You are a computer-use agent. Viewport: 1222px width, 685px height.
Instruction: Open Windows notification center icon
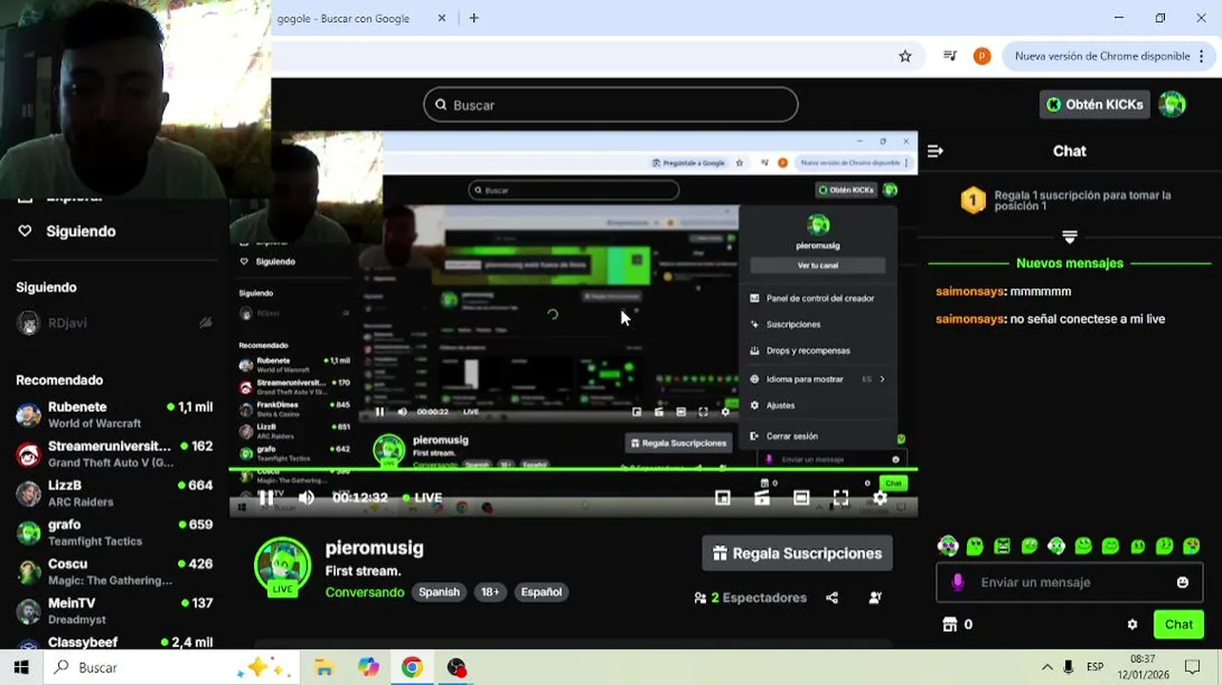pyautogui.click(x=1192, y=668)
